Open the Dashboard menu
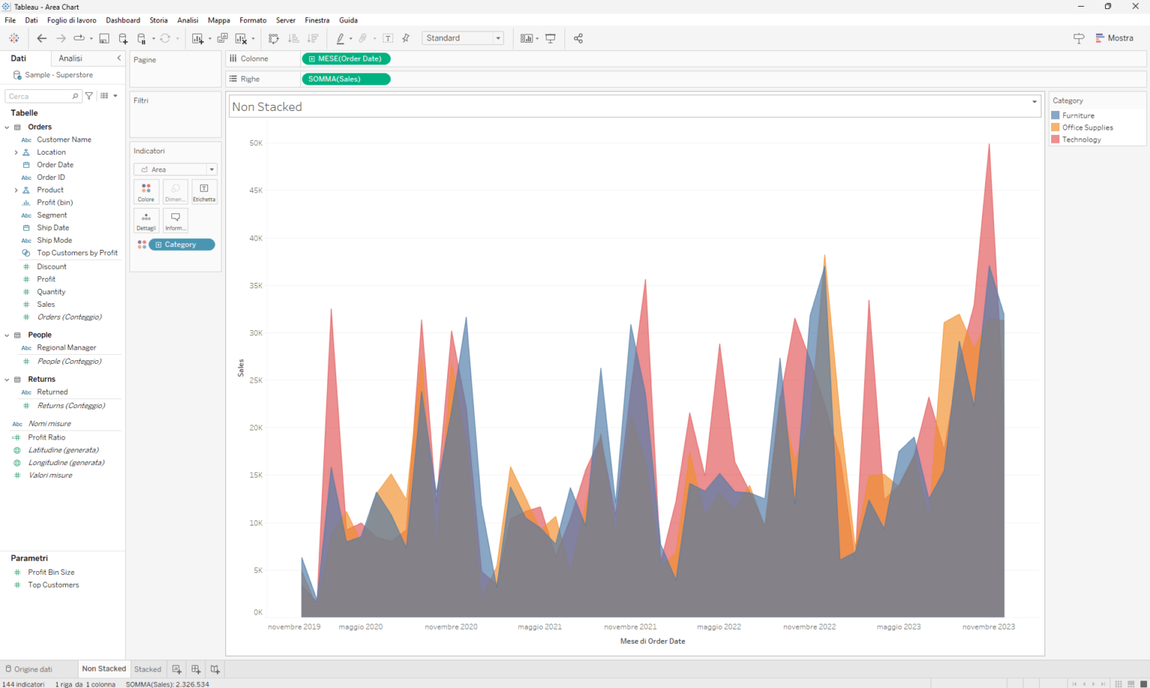The height and width of the screenshot is (688, 1150). 123,20
